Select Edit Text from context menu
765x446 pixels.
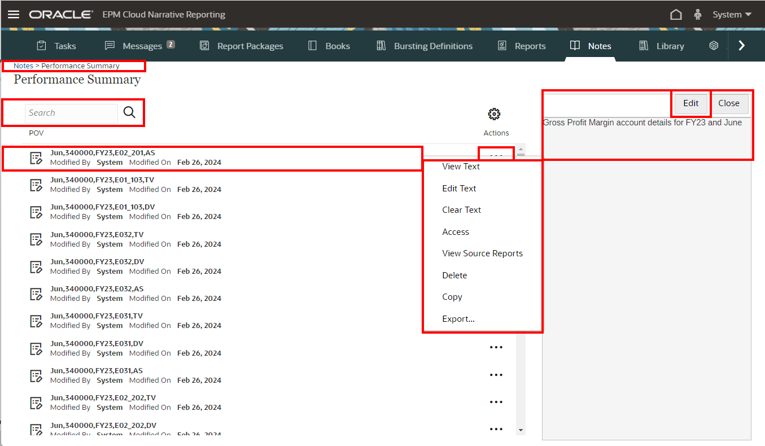click(459, 189)
